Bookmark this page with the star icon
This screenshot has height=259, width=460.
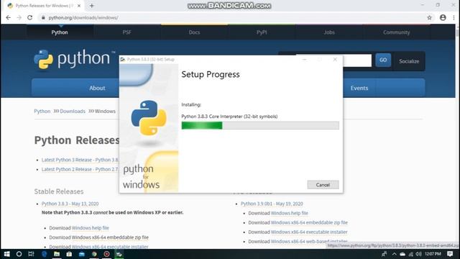coord(430,17)
